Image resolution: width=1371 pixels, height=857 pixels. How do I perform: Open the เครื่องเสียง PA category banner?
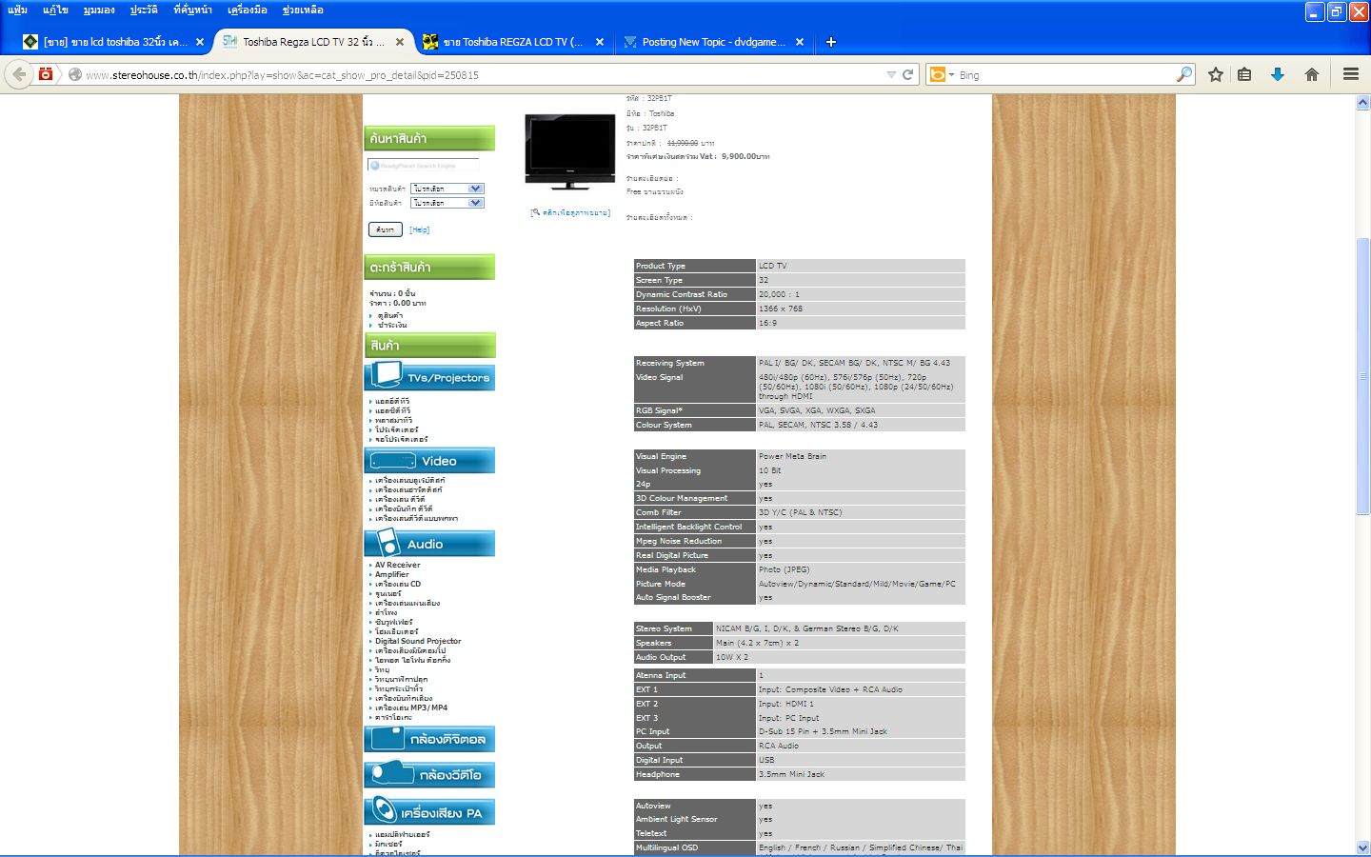point(429,811)
